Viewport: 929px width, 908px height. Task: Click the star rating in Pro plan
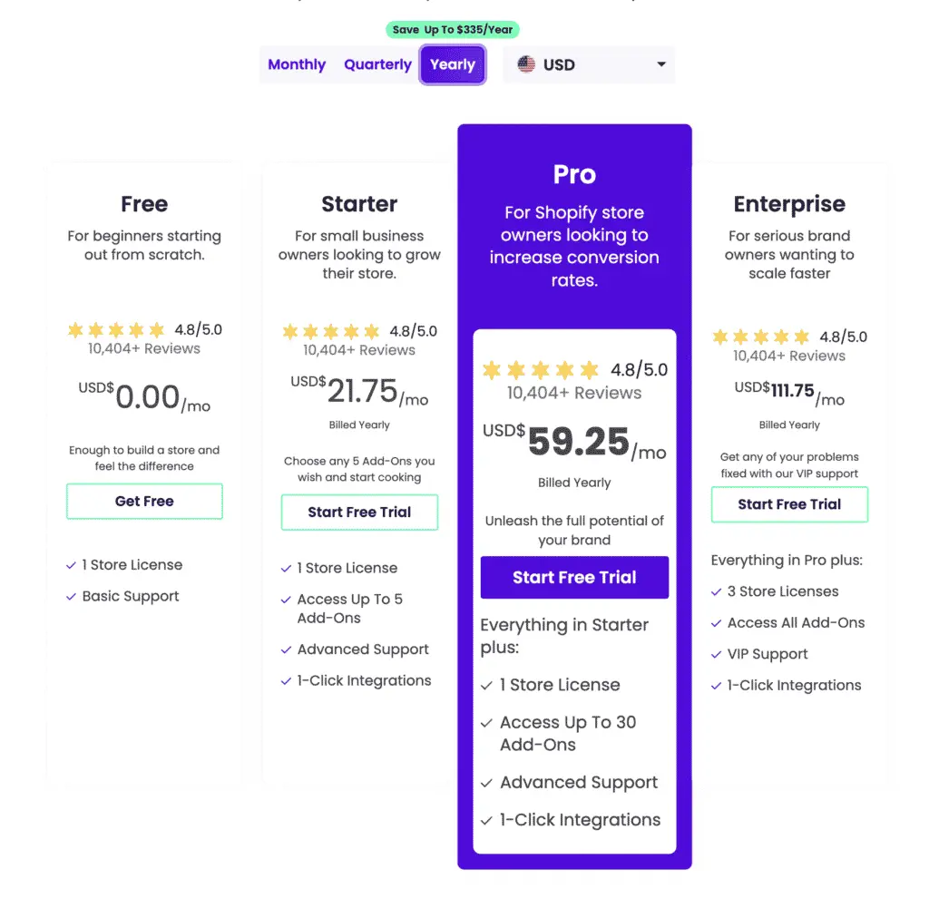coord(541,370)
